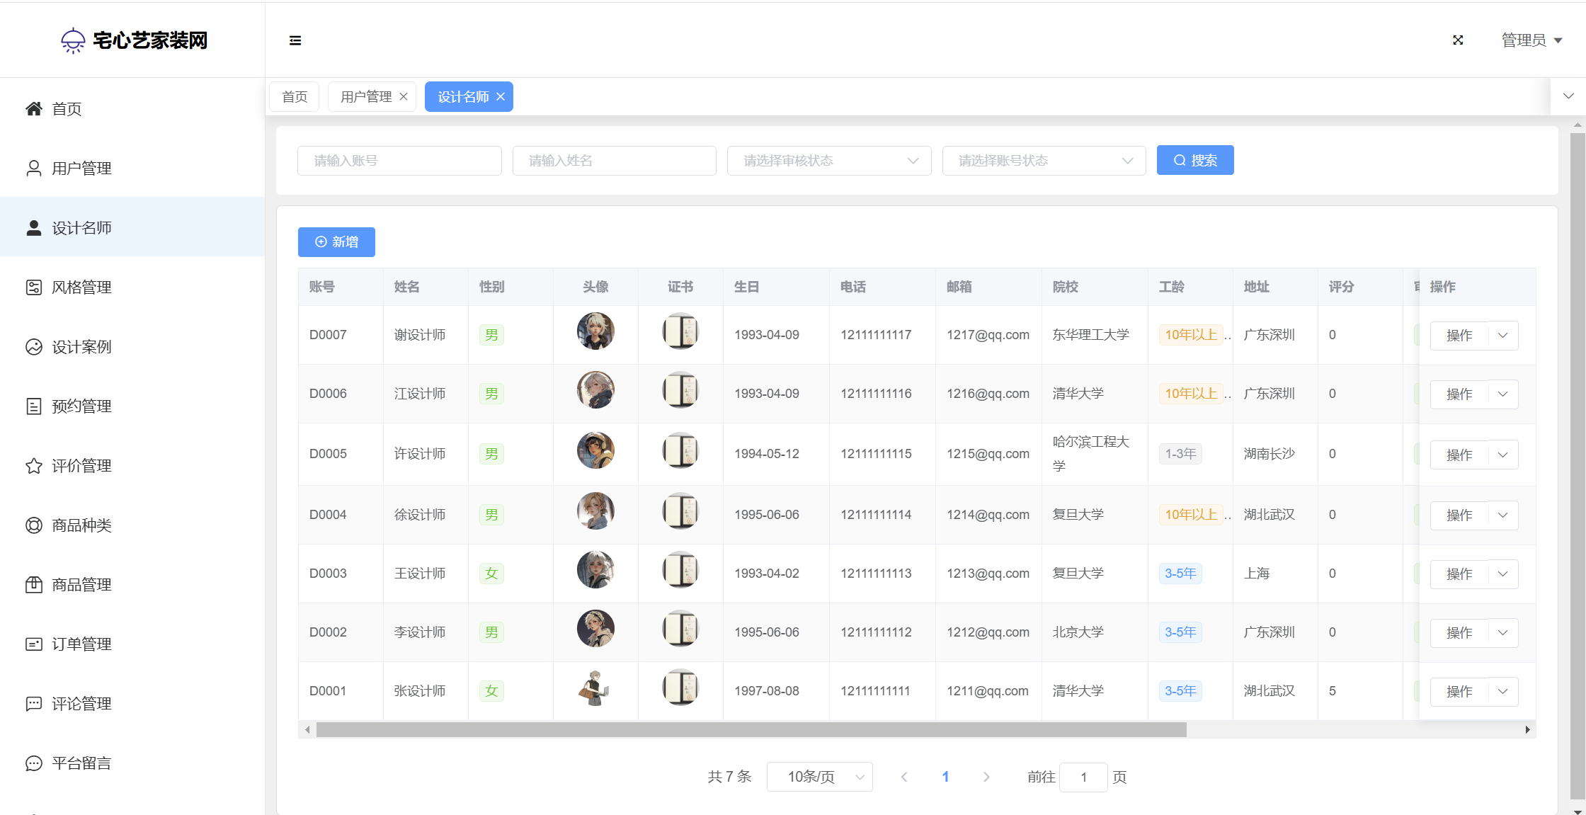Click the next page arrow

tap(986, 777)
